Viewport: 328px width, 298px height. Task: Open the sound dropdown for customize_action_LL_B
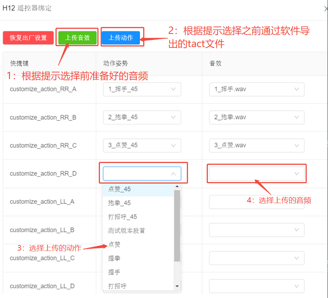(x=256, y=230)
